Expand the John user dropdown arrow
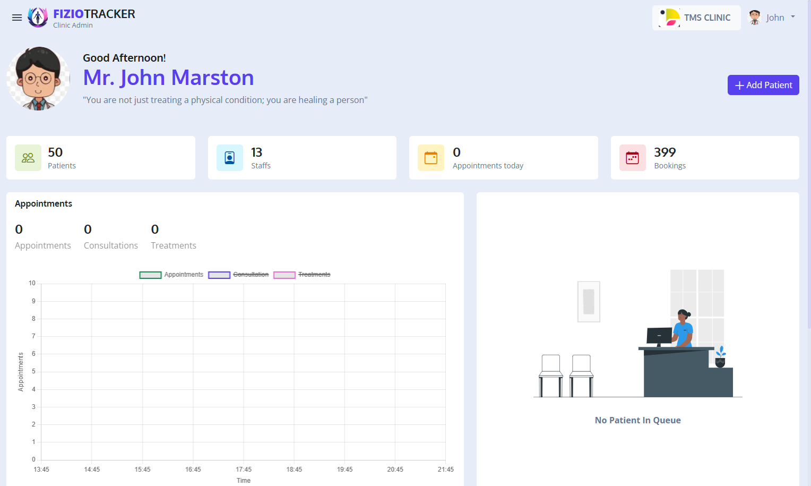Viewport: 811px width, 486px height. pos(793,17)
